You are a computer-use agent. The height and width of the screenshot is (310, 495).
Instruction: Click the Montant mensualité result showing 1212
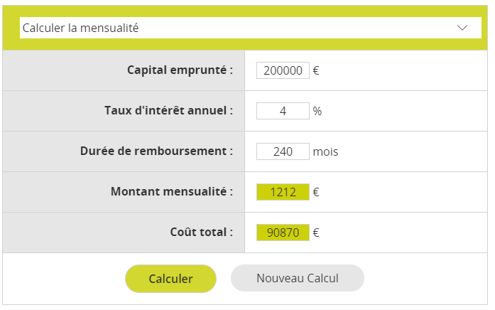pos(283,192)
